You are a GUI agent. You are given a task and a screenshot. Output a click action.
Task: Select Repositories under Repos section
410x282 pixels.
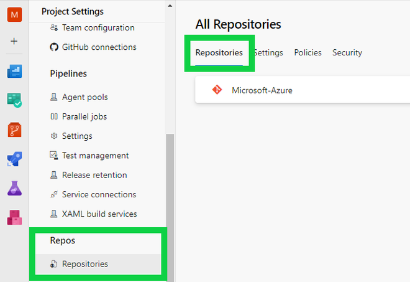(x=84, y=264)
